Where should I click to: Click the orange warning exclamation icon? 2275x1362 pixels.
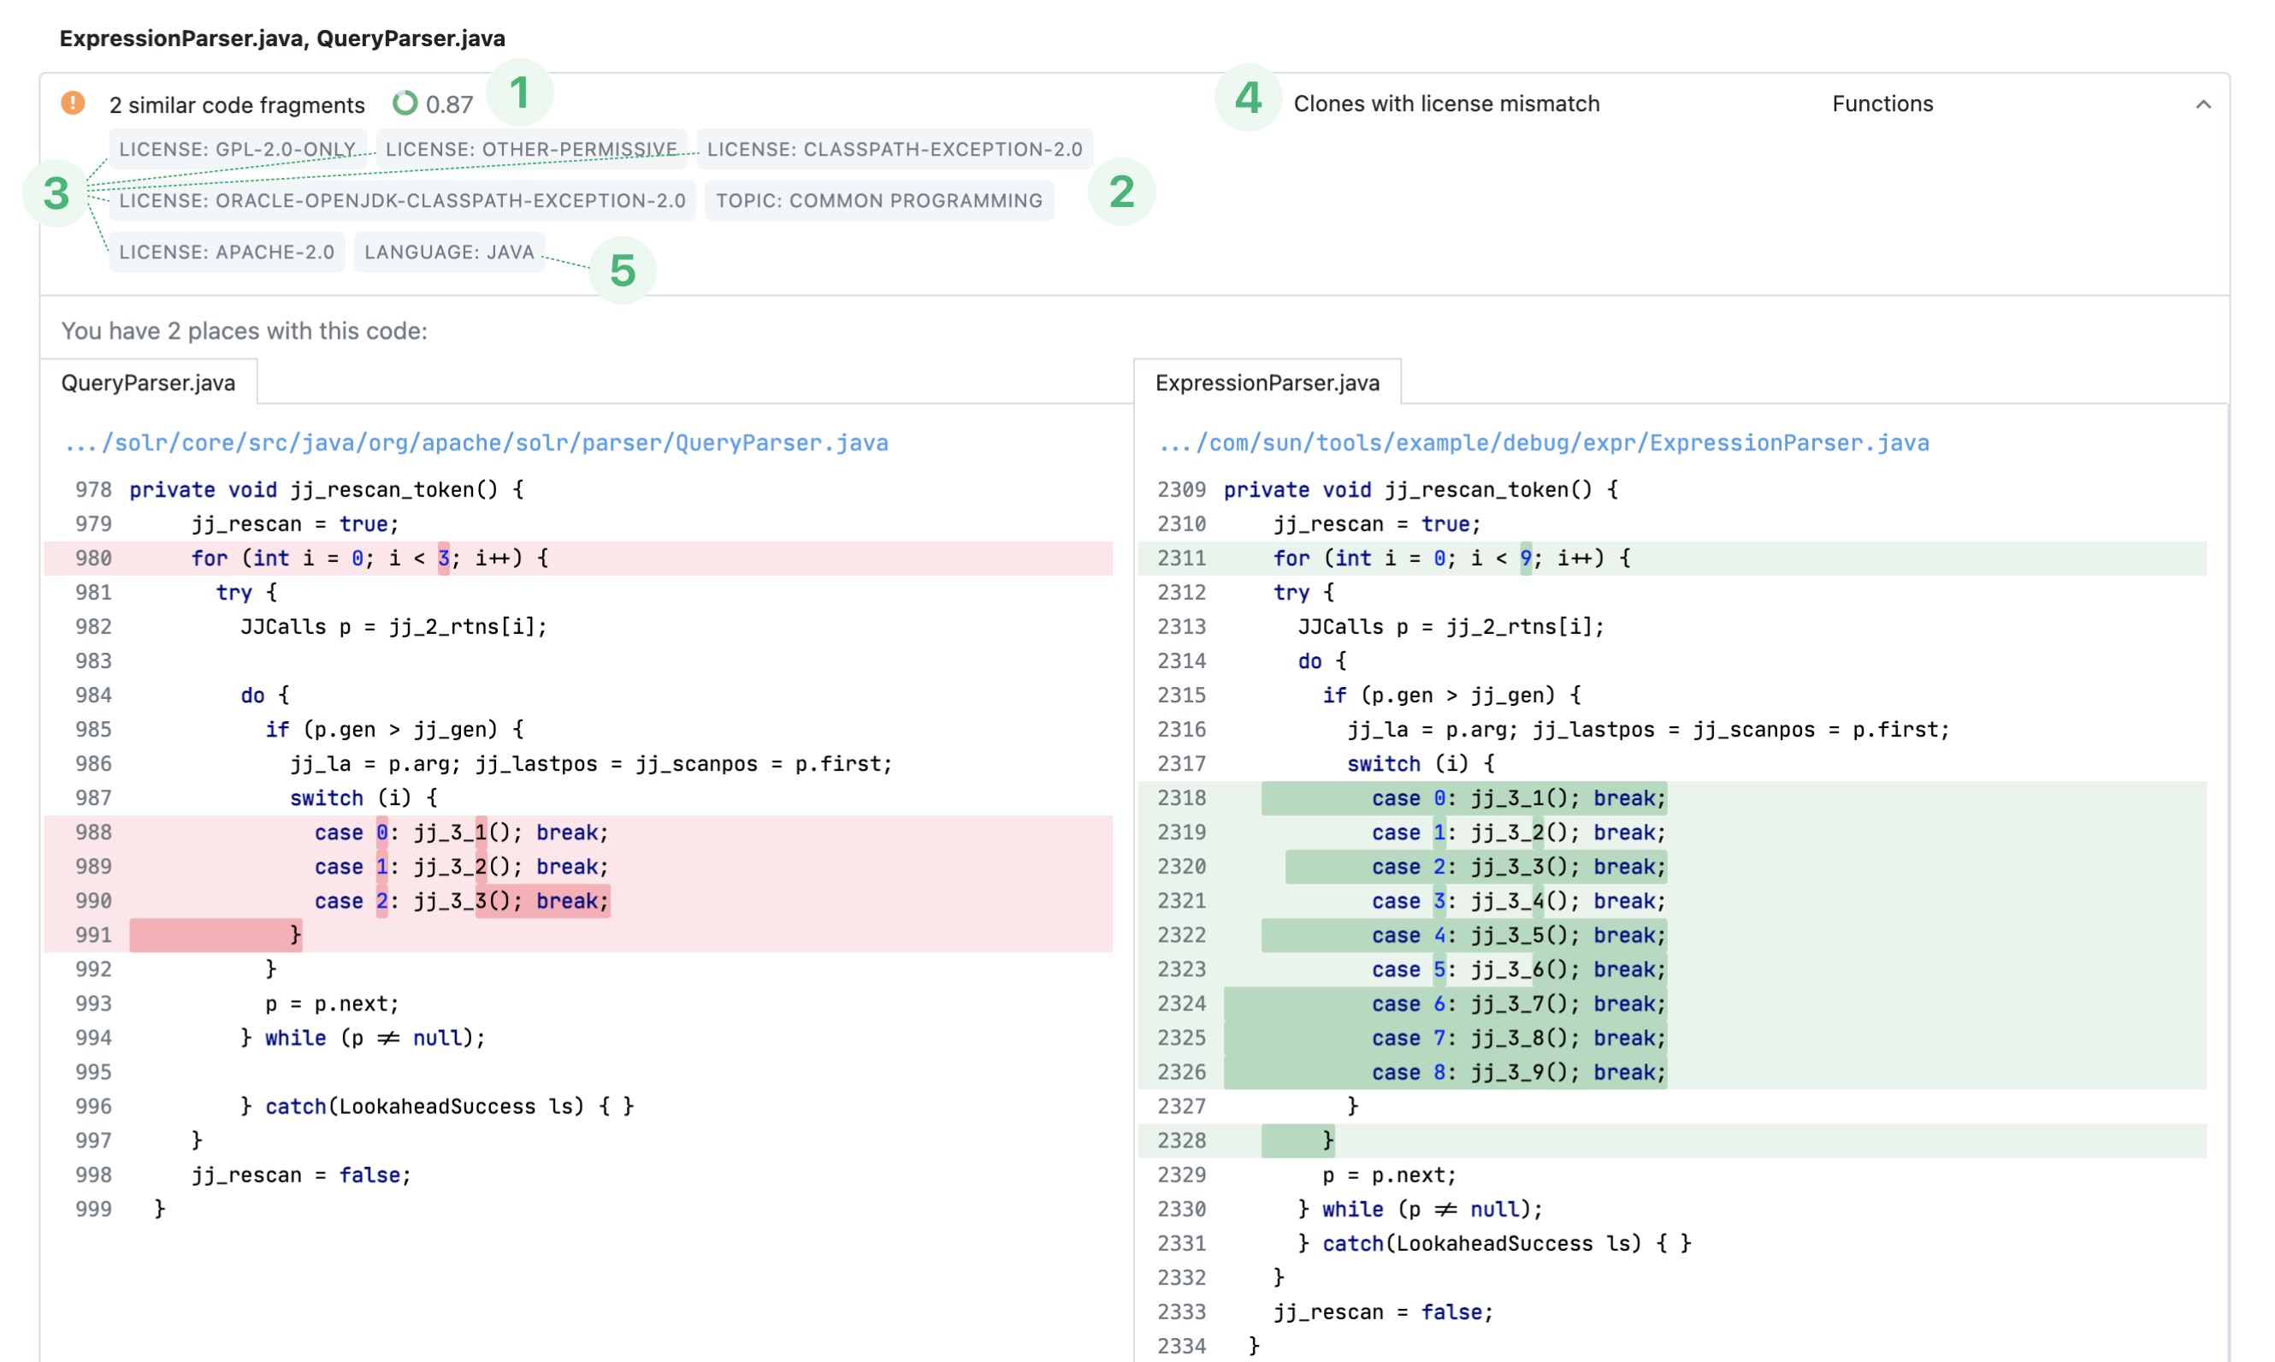click(74, 103)
